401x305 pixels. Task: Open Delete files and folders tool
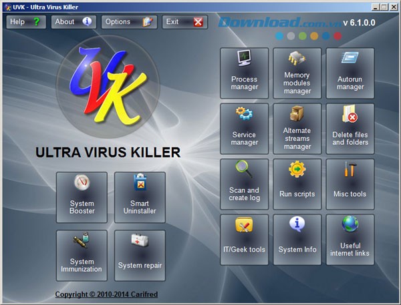tap(350, 129)
